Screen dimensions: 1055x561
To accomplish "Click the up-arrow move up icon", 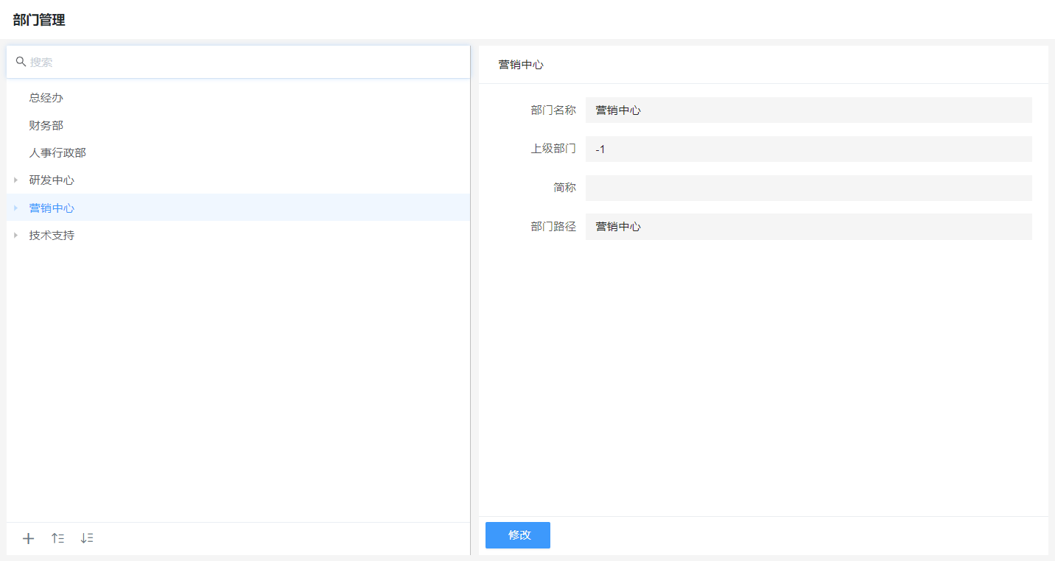I will coord(57,538).
